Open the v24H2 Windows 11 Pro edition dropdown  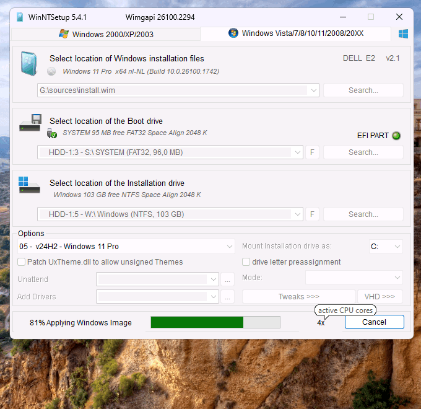click(x=126, y=247)
